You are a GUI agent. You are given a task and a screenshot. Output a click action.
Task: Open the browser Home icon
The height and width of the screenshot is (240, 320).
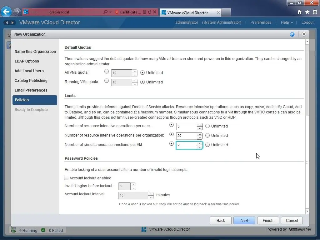coord(300,12)
